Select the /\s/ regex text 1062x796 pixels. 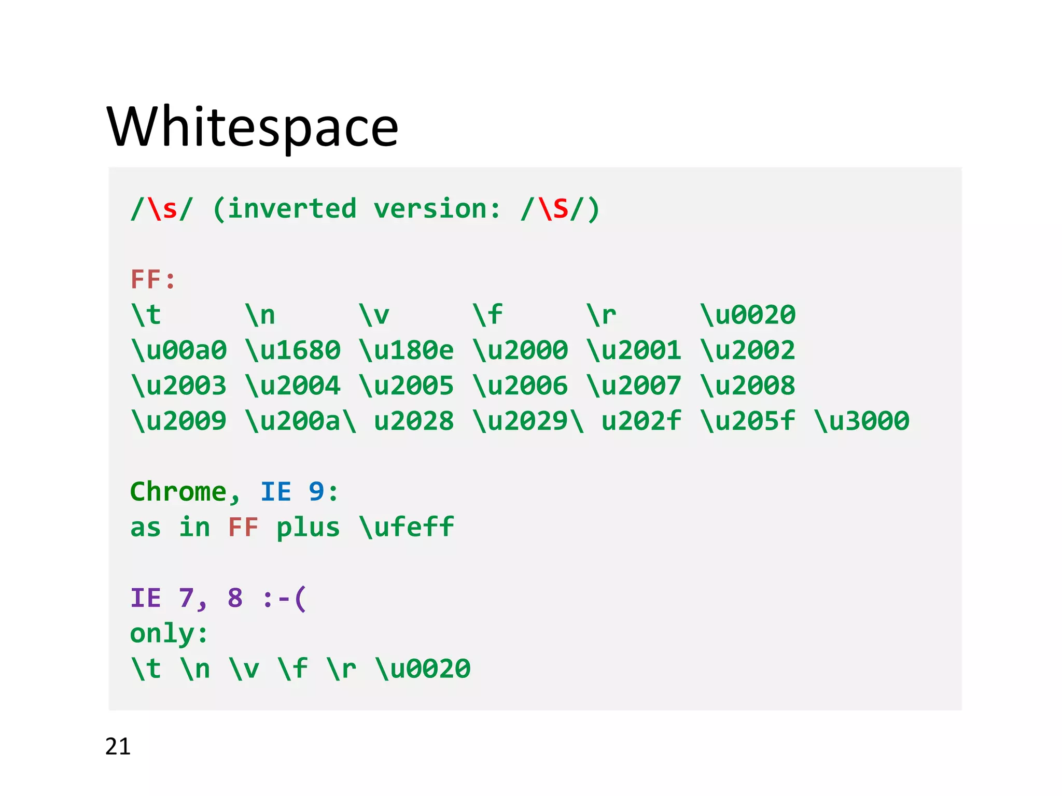coord(162,209)
